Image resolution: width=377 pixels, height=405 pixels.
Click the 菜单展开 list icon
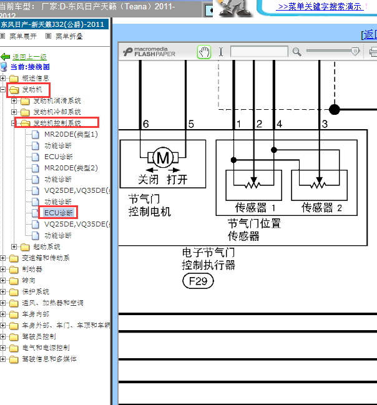[x=2, y=36]
